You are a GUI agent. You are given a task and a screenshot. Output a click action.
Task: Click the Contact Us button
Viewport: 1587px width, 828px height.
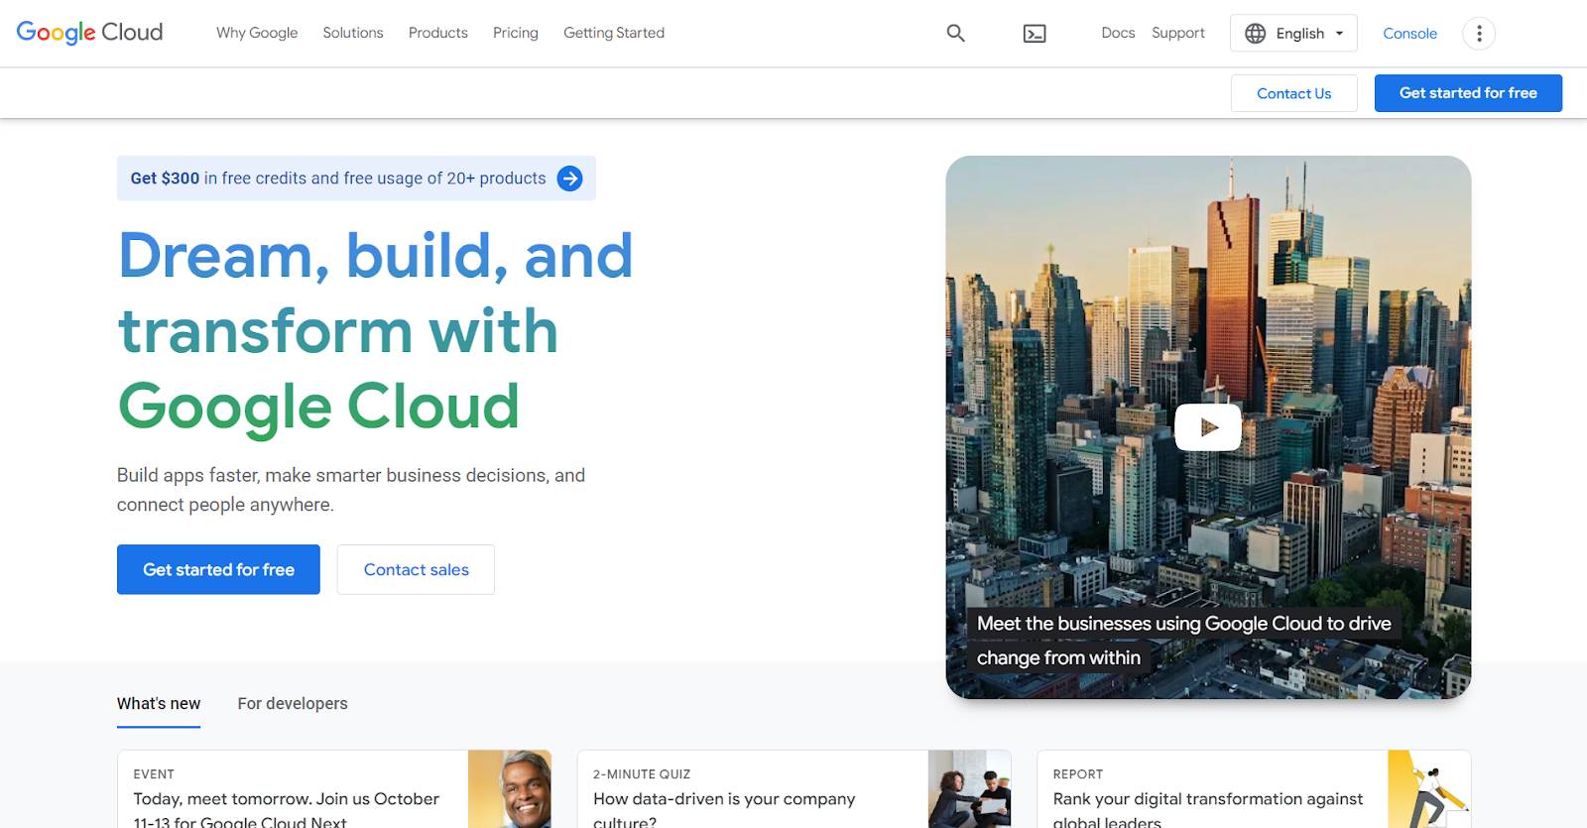tap(1293, 93)
